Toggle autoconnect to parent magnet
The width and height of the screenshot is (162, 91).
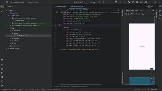129,14
